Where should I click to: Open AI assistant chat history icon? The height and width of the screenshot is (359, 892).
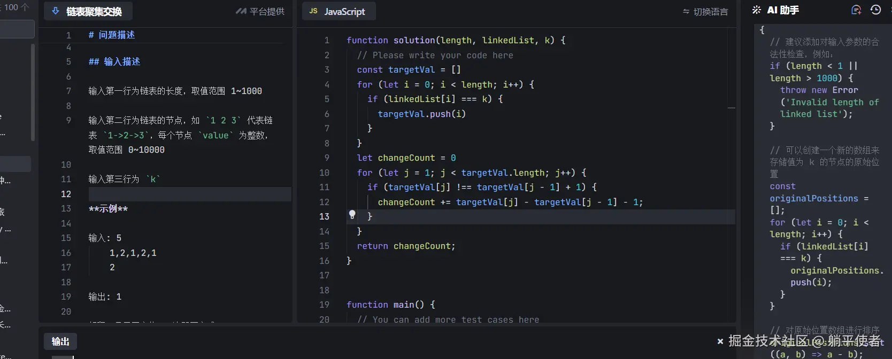coord(875,10)
